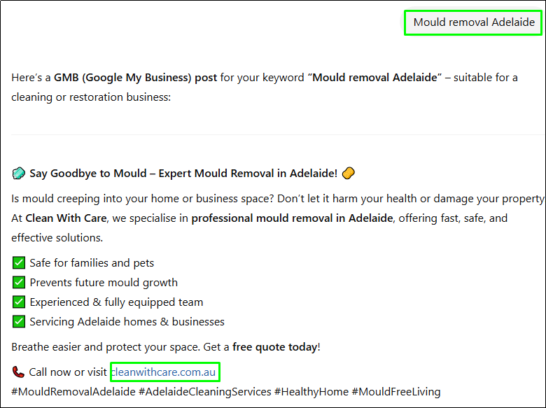546x408 pixels.
Task: Select the "Mould removal Adelaide" user message bubble
Action: [474, 22]
